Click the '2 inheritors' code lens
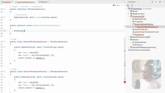This screenshot has height=93, width=165. (24, 6)
